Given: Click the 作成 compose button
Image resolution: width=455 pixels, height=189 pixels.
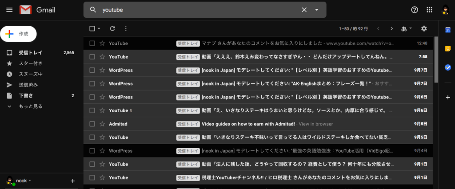Looking at the screenshot, I should (x=18, y=34).
